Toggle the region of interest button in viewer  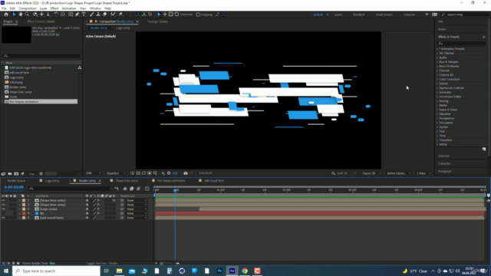[150, 173]
